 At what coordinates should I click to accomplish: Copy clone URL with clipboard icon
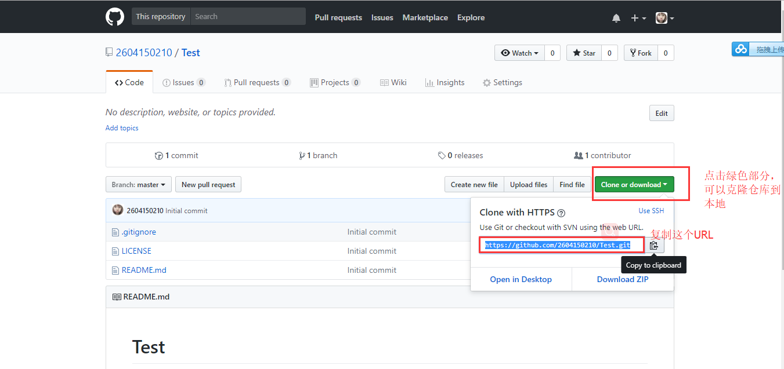pos(654,246)
